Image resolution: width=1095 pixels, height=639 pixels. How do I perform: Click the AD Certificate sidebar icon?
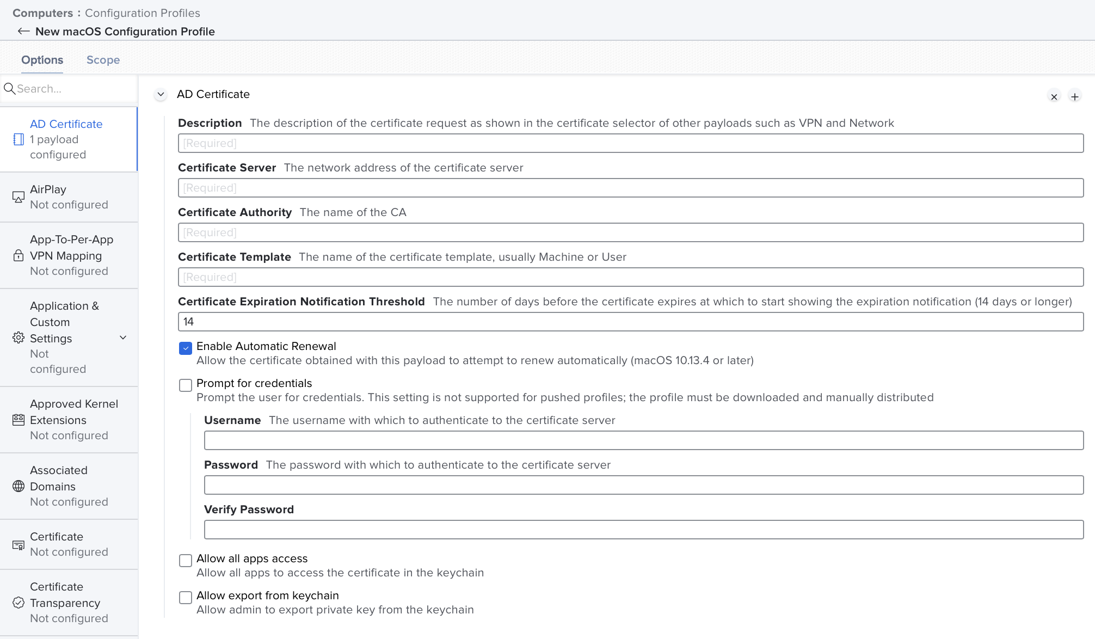[x=19, y=139]
